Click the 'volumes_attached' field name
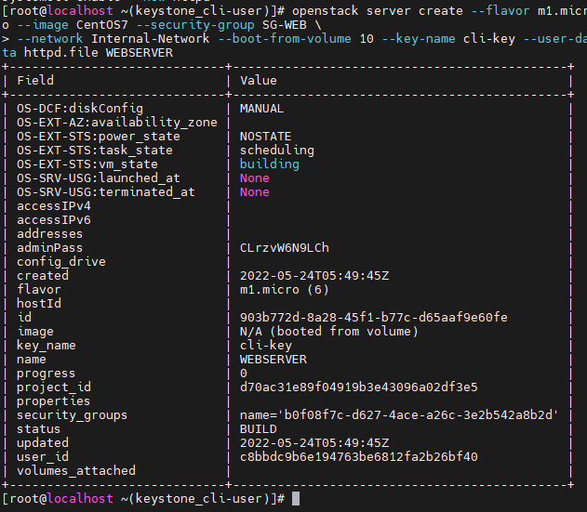 [x=76, y=470]
